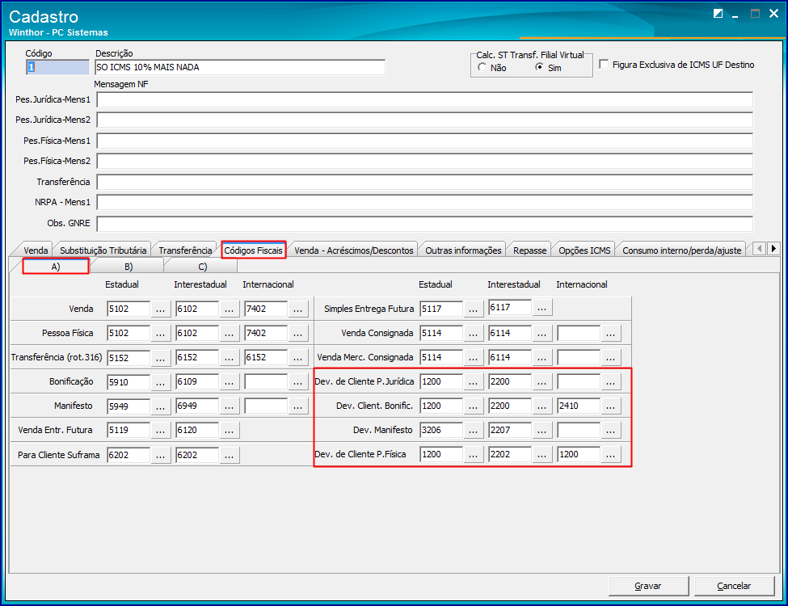Click the Transferência message field
The height and width of the screenshot is (606, 788).
(424, 182)
